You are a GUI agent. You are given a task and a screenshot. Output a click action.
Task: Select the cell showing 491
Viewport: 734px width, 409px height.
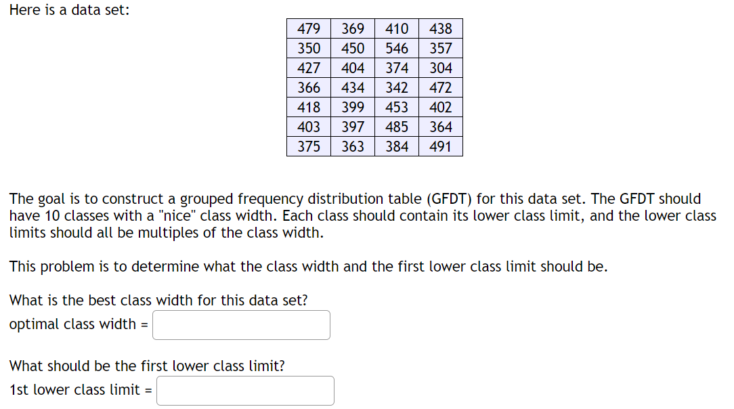[441, 146]
